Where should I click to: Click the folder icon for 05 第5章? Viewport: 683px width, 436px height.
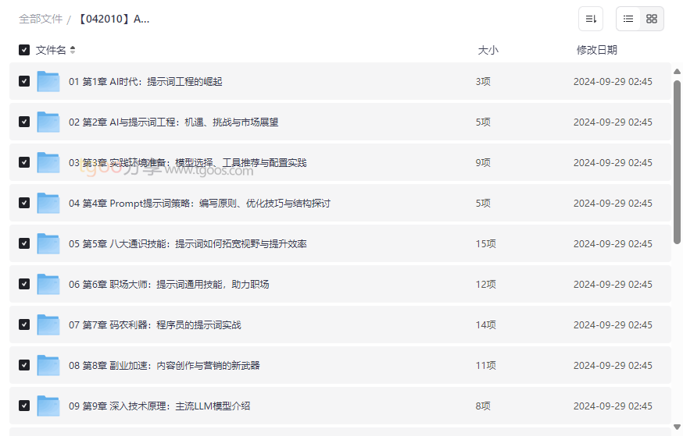click(48, 243)
